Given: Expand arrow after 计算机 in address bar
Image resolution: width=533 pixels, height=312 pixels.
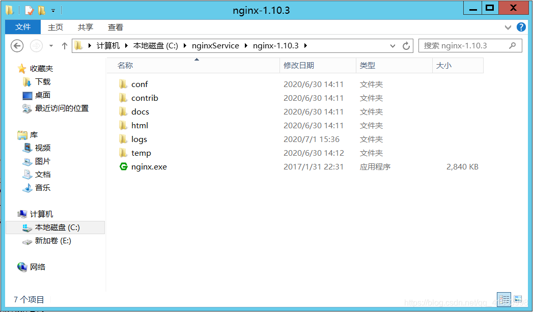Looking at the screenshot, I should pyautogui.click(x=126, y=45).
